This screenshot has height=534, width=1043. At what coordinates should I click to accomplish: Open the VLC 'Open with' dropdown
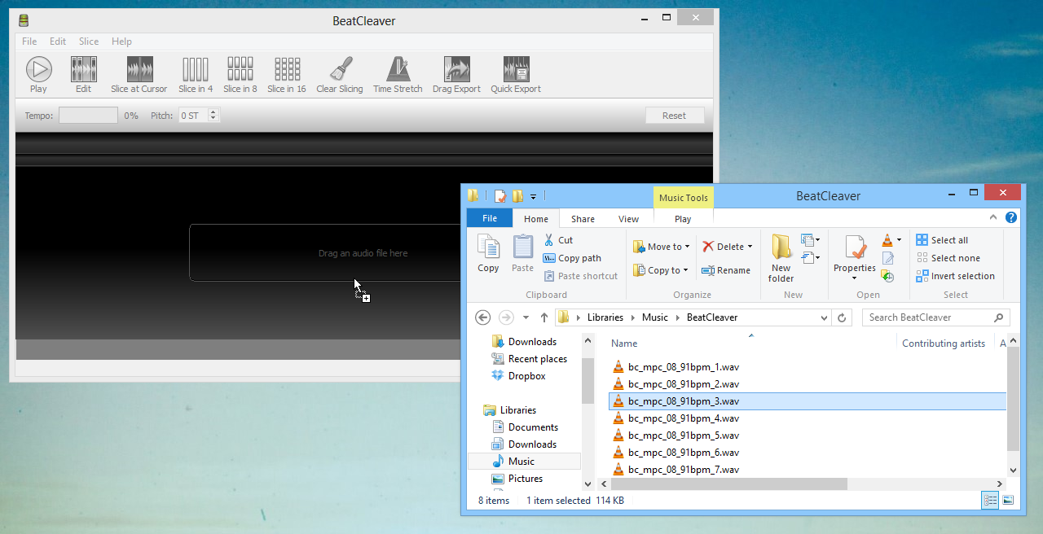[892, 240]
